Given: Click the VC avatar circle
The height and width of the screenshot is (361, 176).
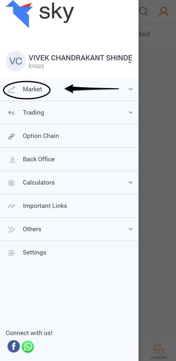Looking at the screenshot, I should tap(15, 61).
